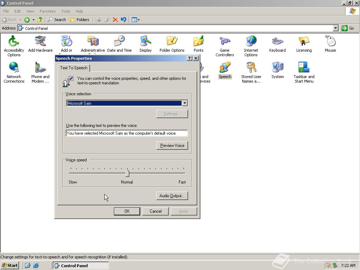
Task: Toggle the Folders pane button
Action: 79,20
